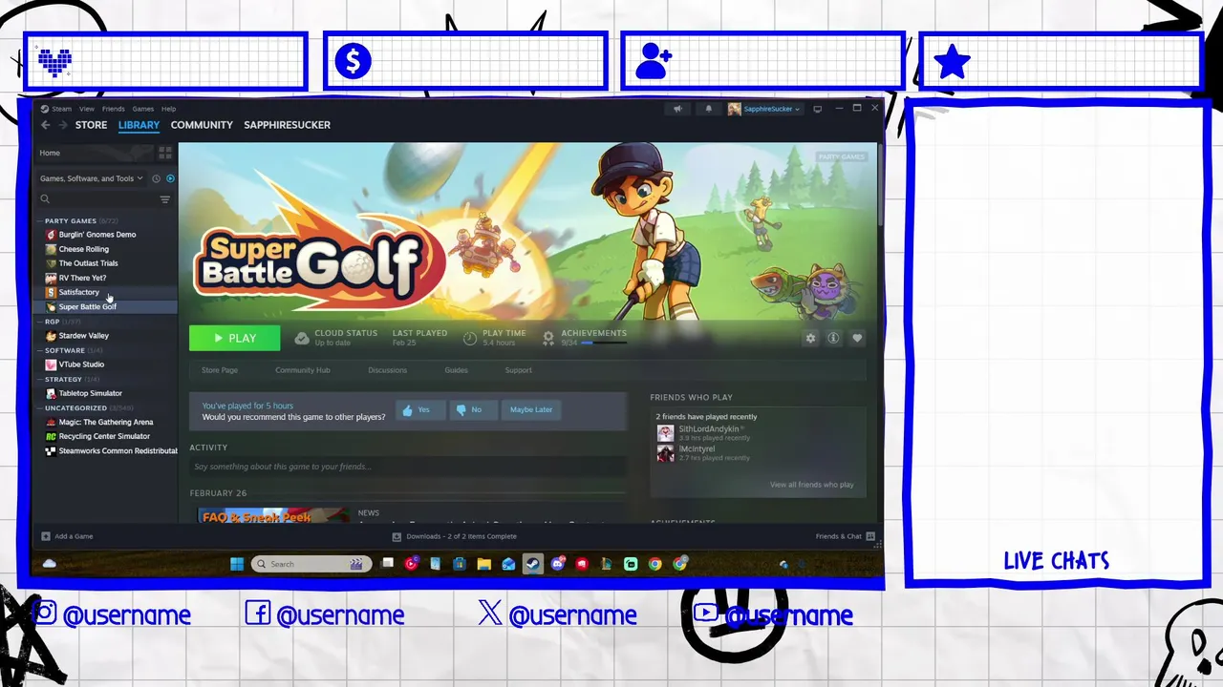This screenshot has height=687, width=1223.
Task: Click the FAQ & Sneak Peek news thumbnail
Action: click(x=274, y=515)
